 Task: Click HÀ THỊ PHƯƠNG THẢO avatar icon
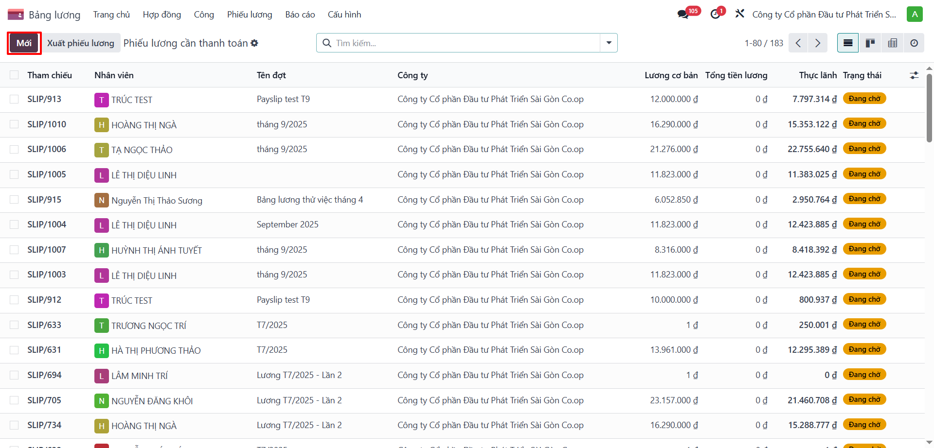coord(101,351)
